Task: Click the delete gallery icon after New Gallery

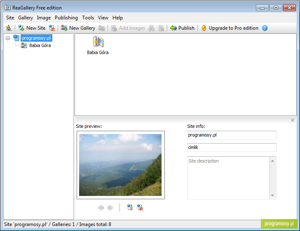Action: 102,28
